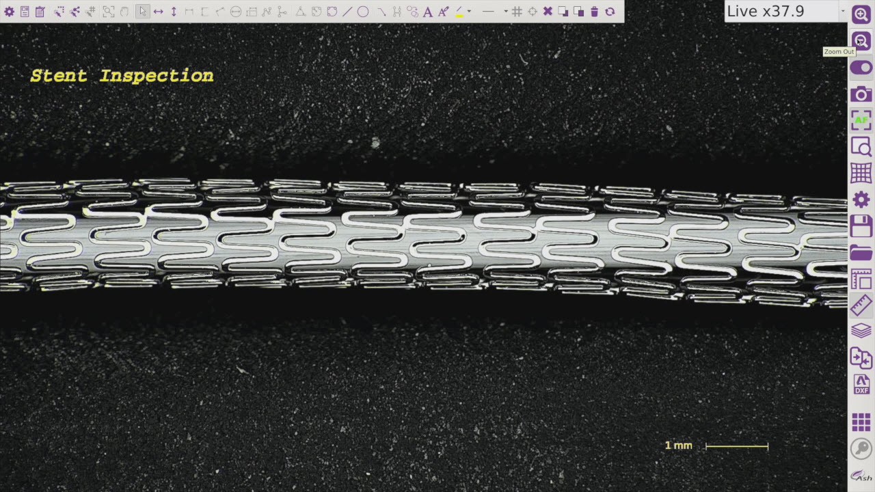Open the line color dropdown arrow
The height and width of the screenshot is (492, 875).
point(469,12)
